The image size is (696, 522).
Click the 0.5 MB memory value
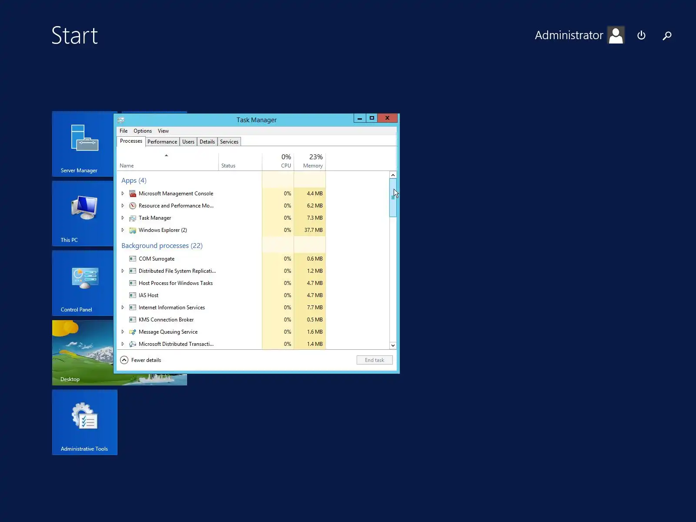(x=315, y=320)
